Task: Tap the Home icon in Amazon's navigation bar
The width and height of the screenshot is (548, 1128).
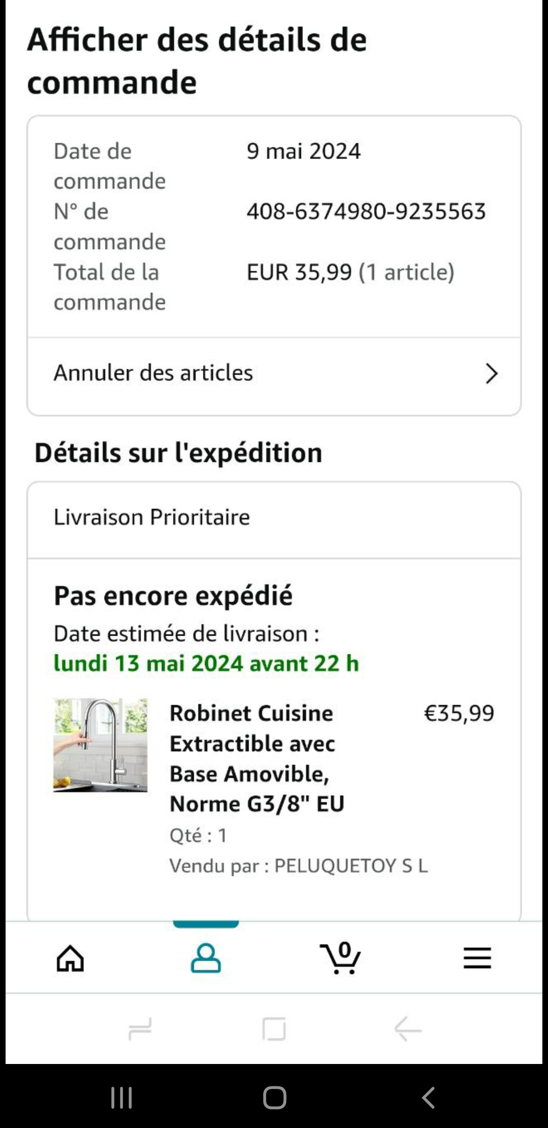Action: (x=70, y=958)
